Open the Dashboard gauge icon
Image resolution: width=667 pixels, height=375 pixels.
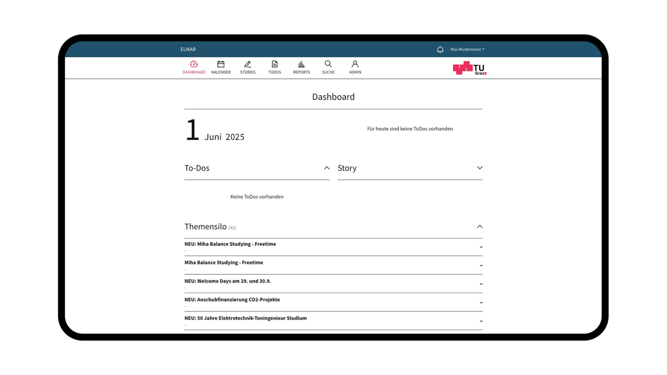click(x=194, y=64)
